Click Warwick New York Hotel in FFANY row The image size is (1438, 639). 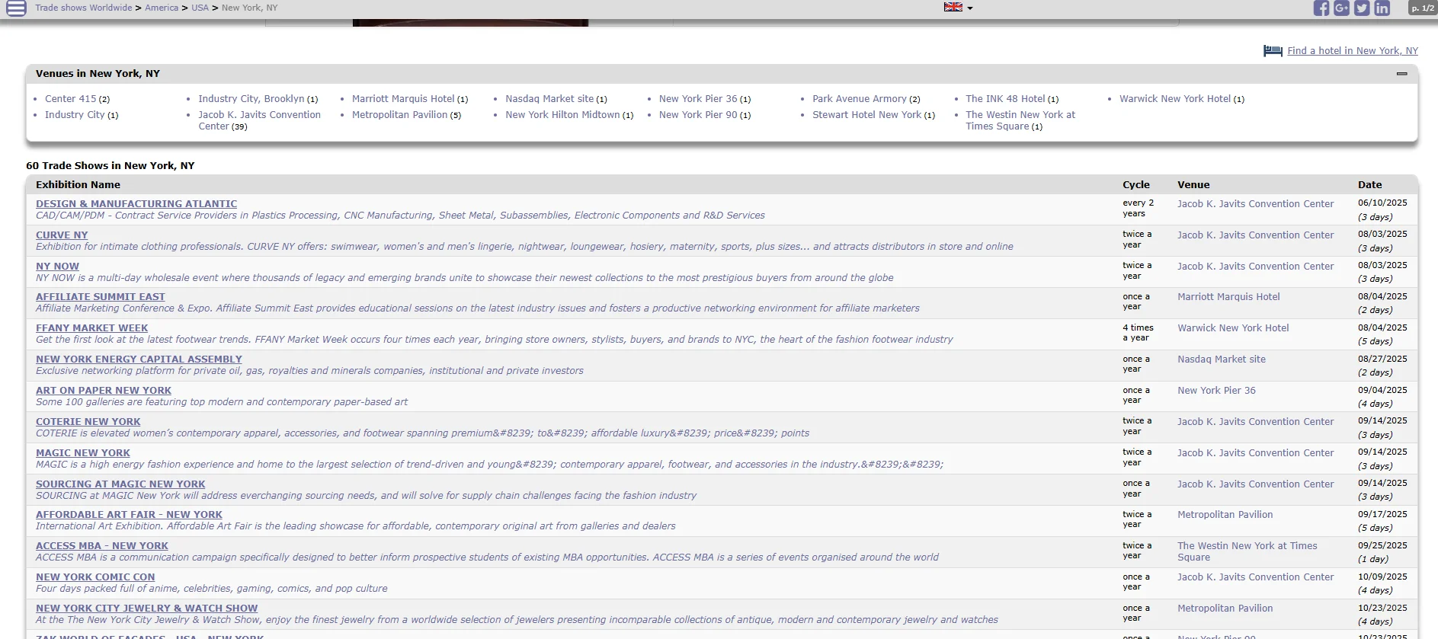point(1233,328)
